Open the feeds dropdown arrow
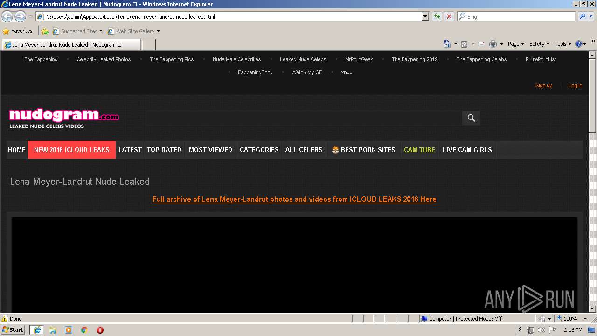Viewport: 597px width, 336px height. [x=472, y=44]
